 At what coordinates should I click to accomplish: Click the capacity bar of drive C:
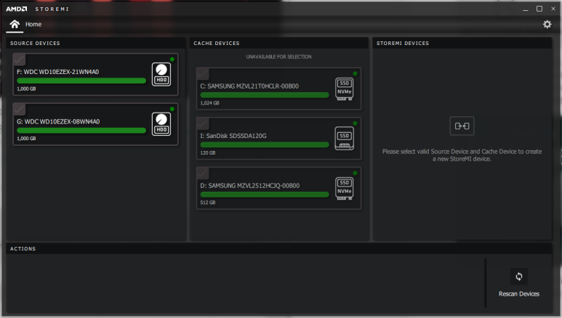coord(265,95)
